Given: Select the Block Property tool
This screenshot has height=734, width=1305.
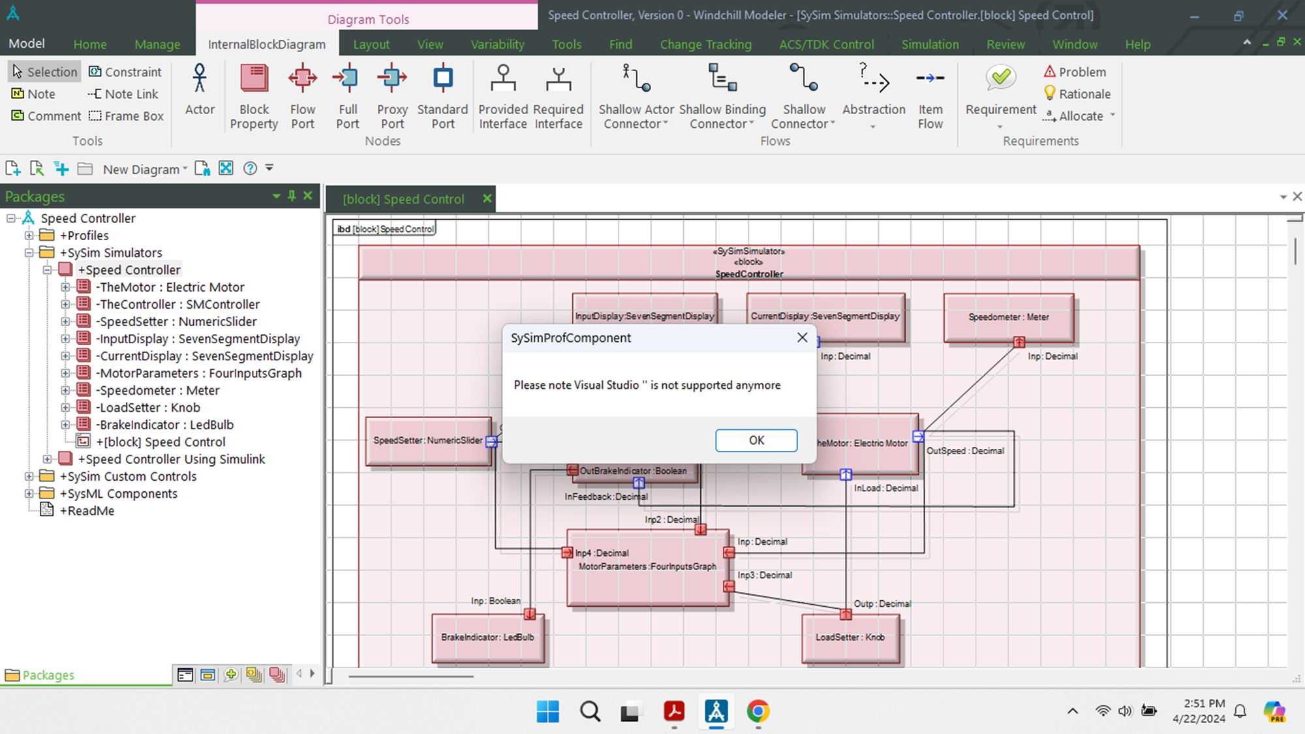Looking at the screenshot, I should (x=254, y=95).
